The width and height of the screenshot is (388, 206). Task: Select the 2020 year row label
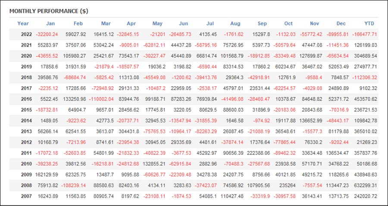[26, 56]
